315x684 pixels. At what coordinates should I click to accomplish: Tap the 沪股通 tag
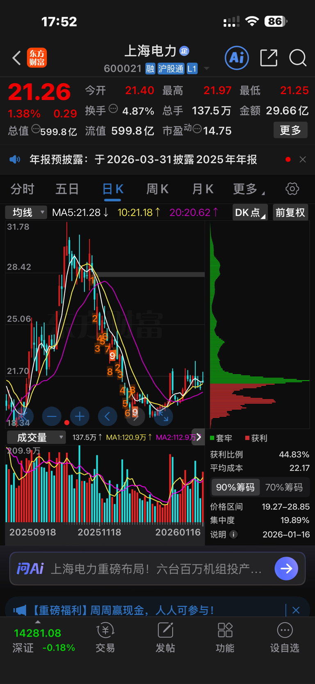pyautogui.click(x=171, y=69)
